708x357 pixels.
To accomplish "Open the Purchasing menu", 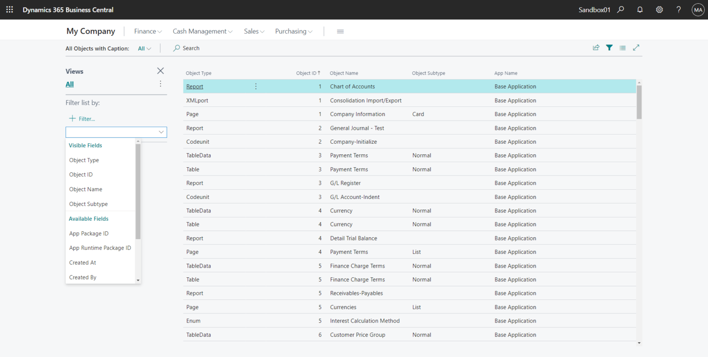I will [x=293, y=31].
